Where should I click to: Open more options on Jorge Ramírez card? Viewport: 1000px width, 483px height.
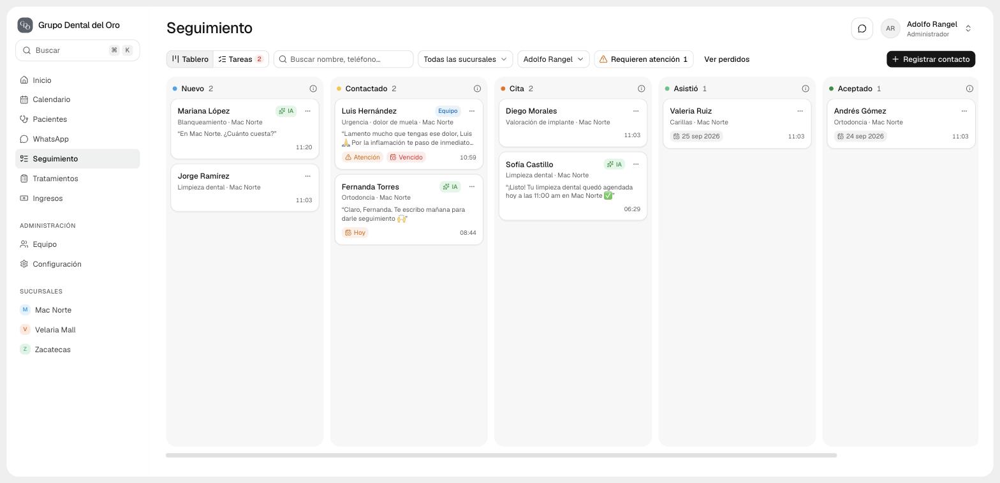coord(307,176)
